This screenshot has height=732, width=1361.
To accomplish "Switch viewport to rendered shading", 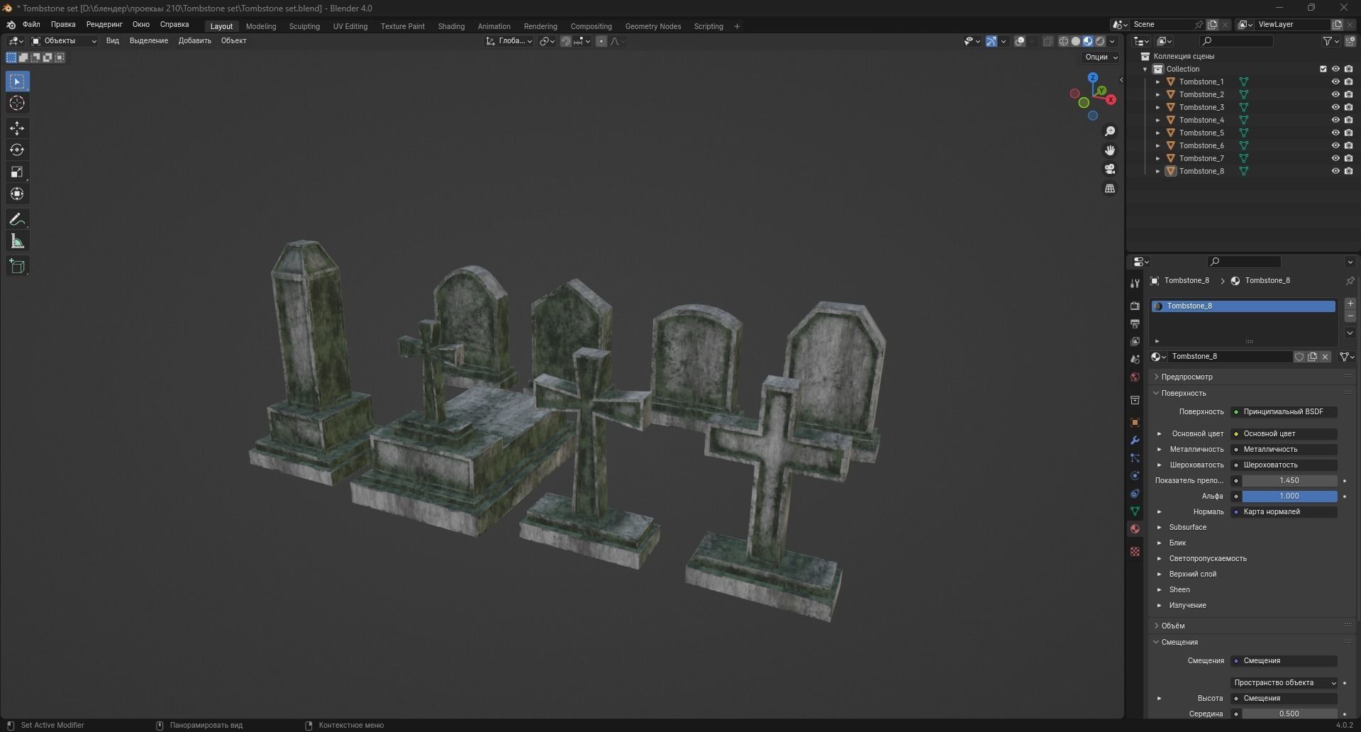I will (1099, 41).
